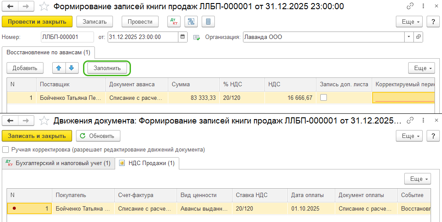Toggle Запись доп. листа checkbox in row 1
Image resolution: width=442 pixels, height=222 pixels.
pyautogui.click(x=323, y=98)
